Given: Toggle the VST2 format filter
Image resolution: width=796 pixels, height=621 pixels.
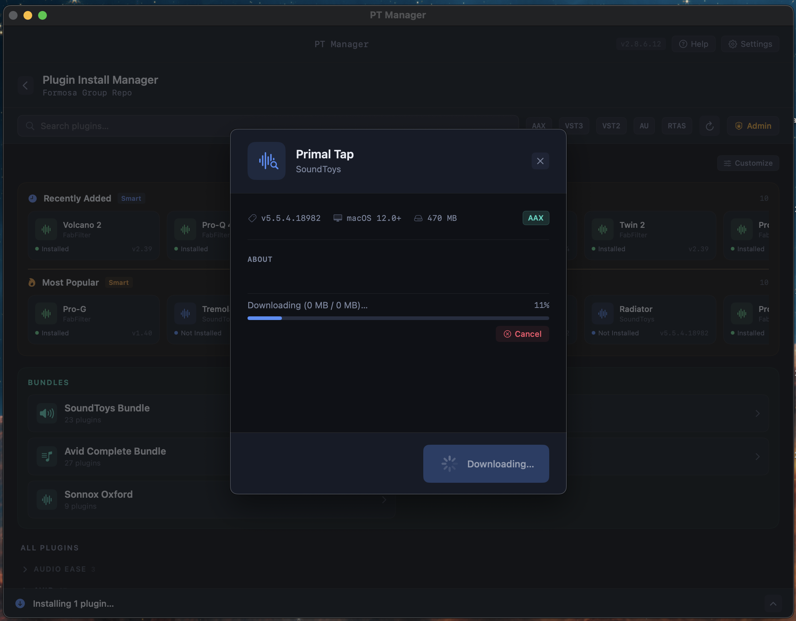Looking at the screenshot, I should (x=611, y=126).
